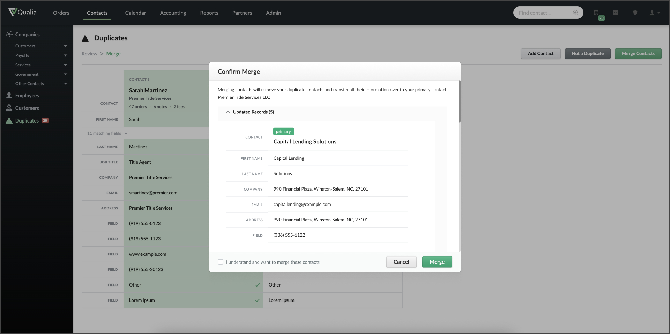670x334 pixels.
Task: Open the Partners menu
Action: tap(242, 13)
